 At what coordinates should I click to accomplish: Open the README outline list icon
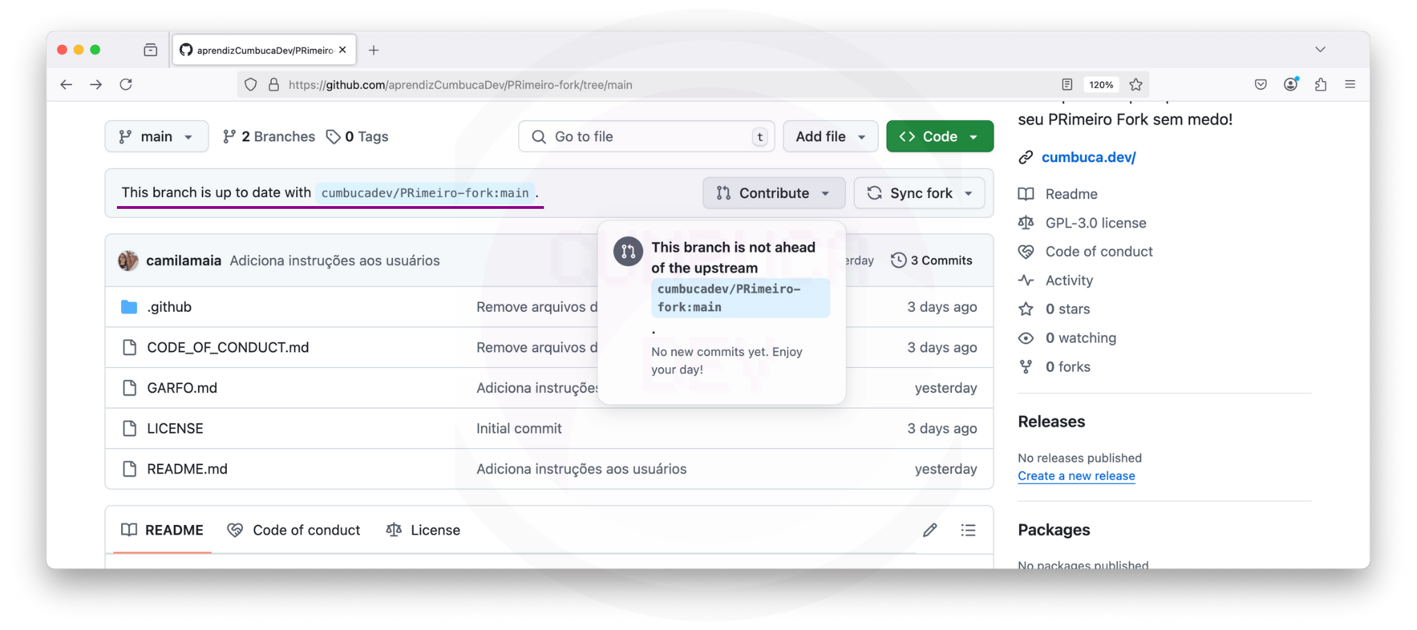point(968,530)
